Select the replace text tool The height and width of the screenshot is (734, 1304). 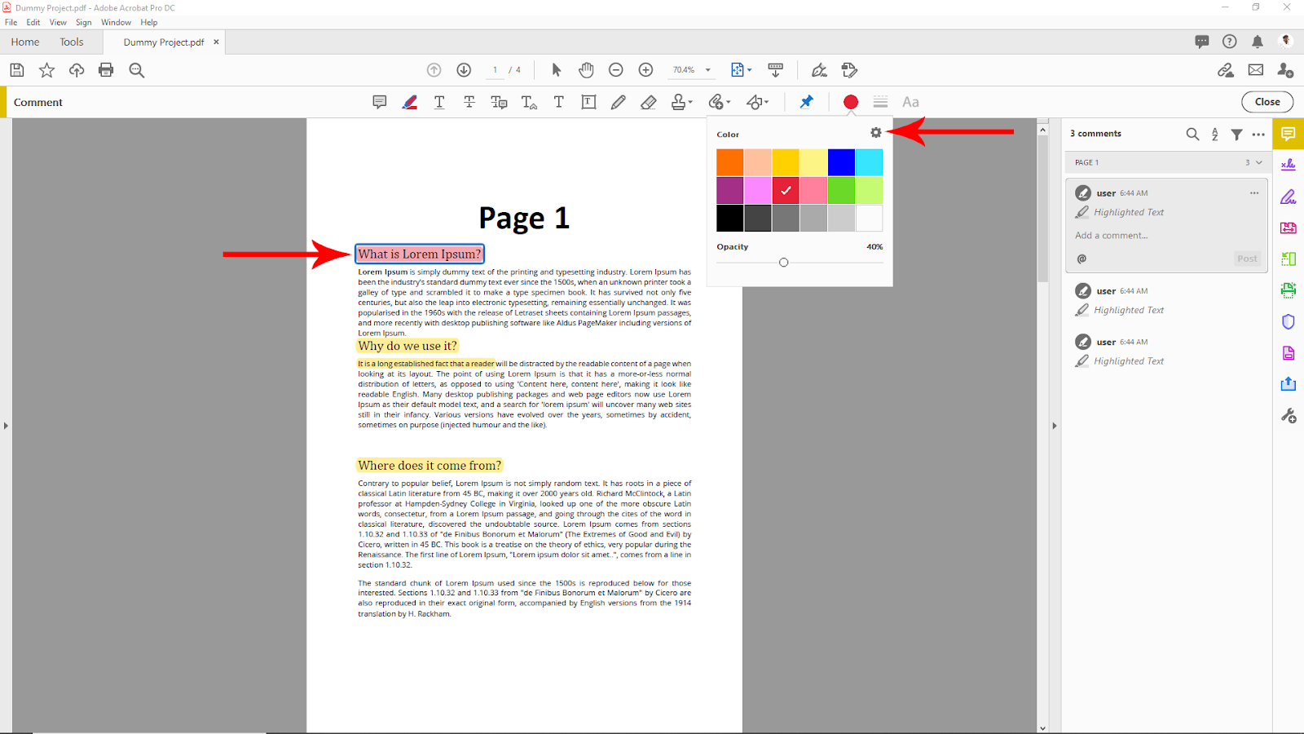point(499,102)
